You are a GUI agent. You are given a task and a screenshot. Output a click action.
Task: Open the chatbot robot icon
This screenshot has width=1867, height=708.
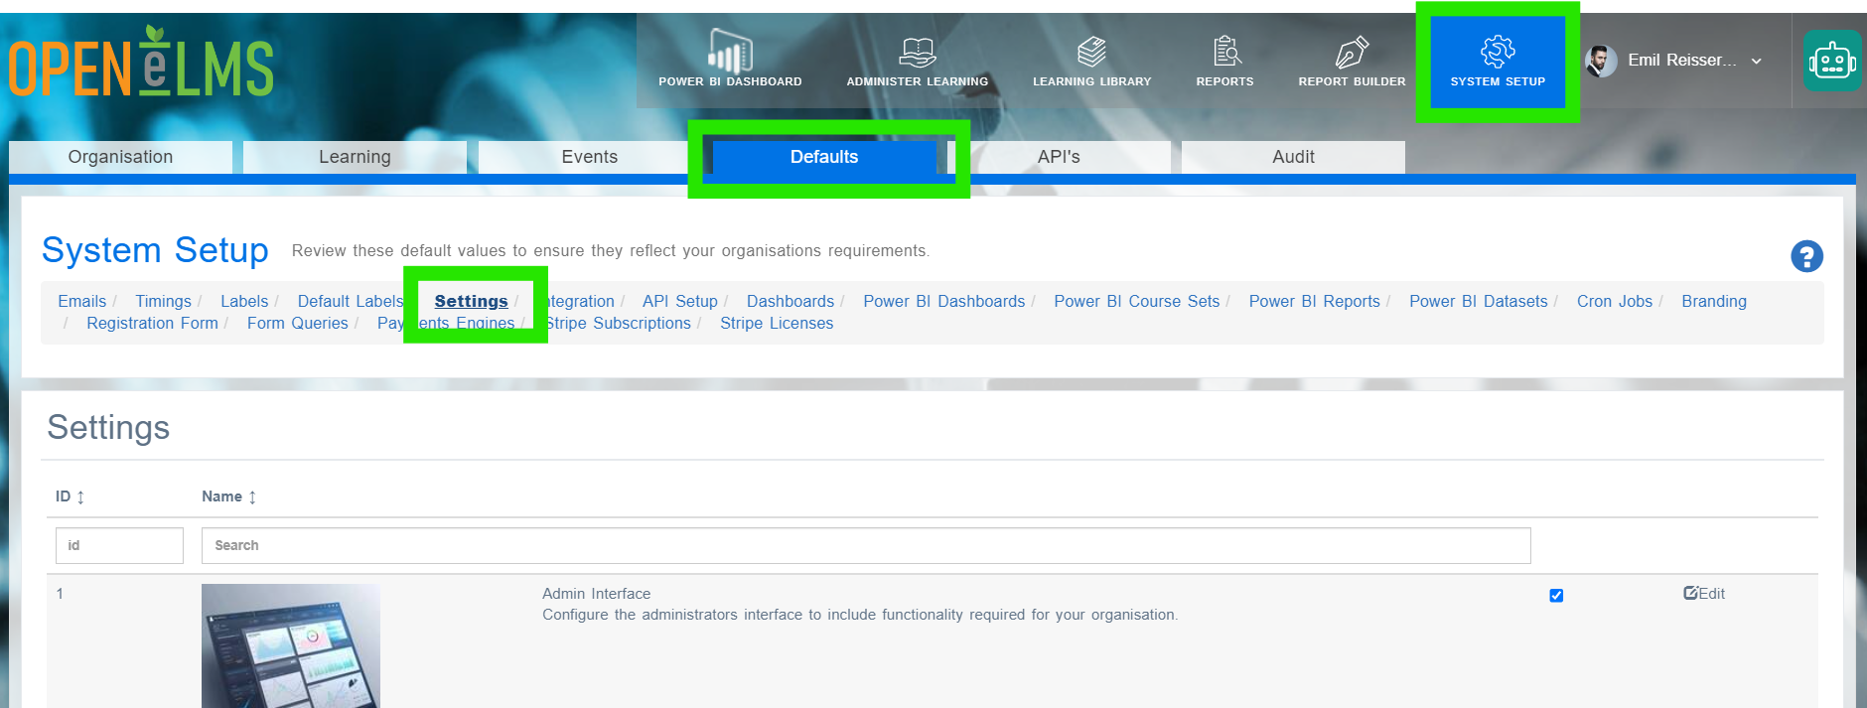tap(1832, 61)
